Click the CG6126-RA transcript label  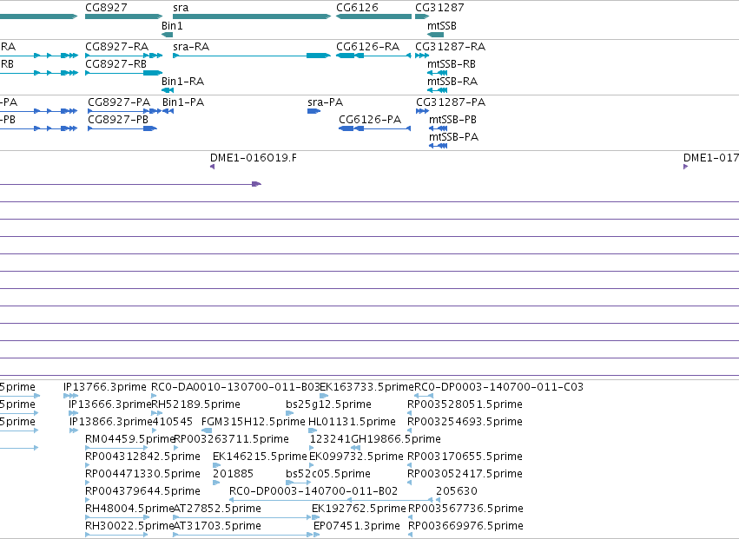point(367,46)
